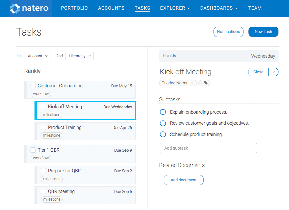This screenshot has width=289, height=210.
Task: Mark 'Schedule product training' subtask complete
Action: [x=163, y=134]
